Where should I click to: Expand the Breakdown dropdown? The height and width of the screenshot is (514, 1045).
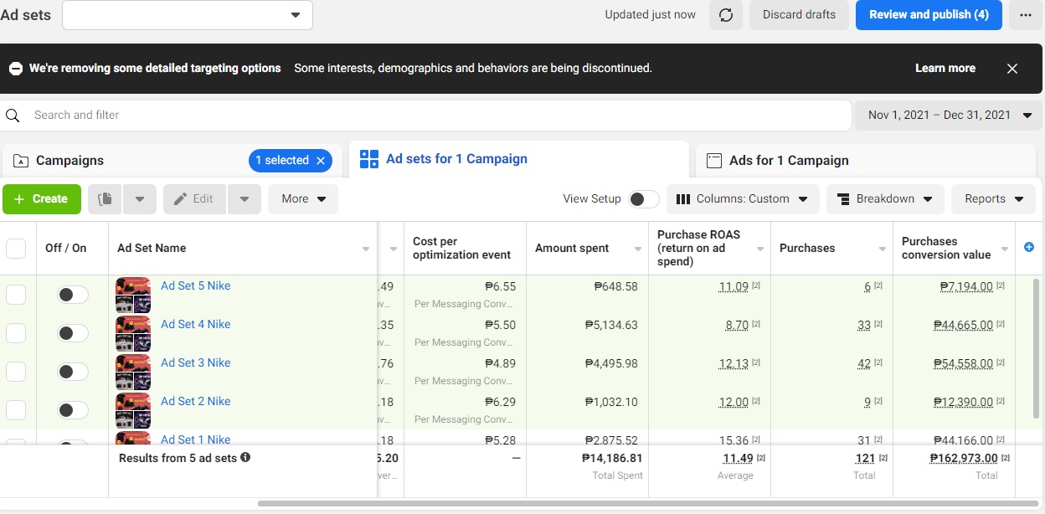tap(885, 199)
